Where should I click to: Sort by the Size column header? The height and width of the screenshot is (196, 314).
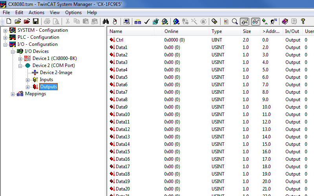tap(250, 31)
